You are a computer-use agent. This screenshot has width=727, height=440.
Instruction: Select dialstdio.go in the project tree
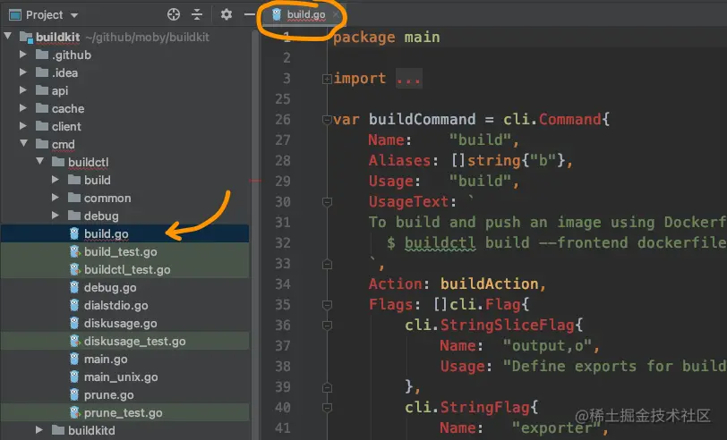115,306
